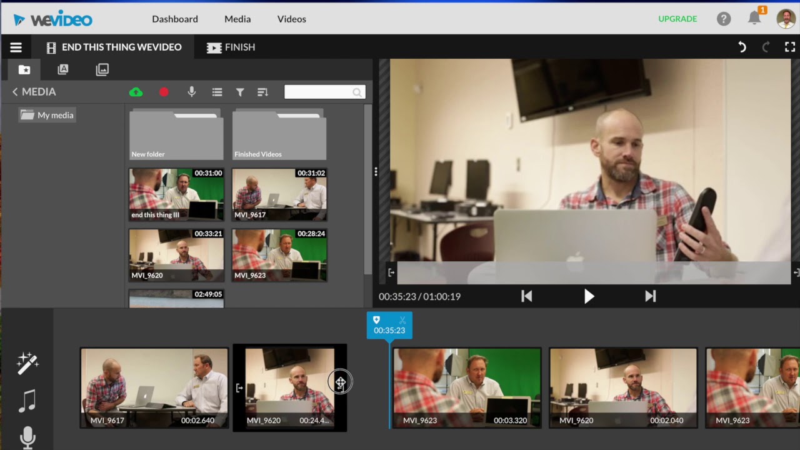
Task: Click the WeVideo logo
Action: (x=53, y=19)
